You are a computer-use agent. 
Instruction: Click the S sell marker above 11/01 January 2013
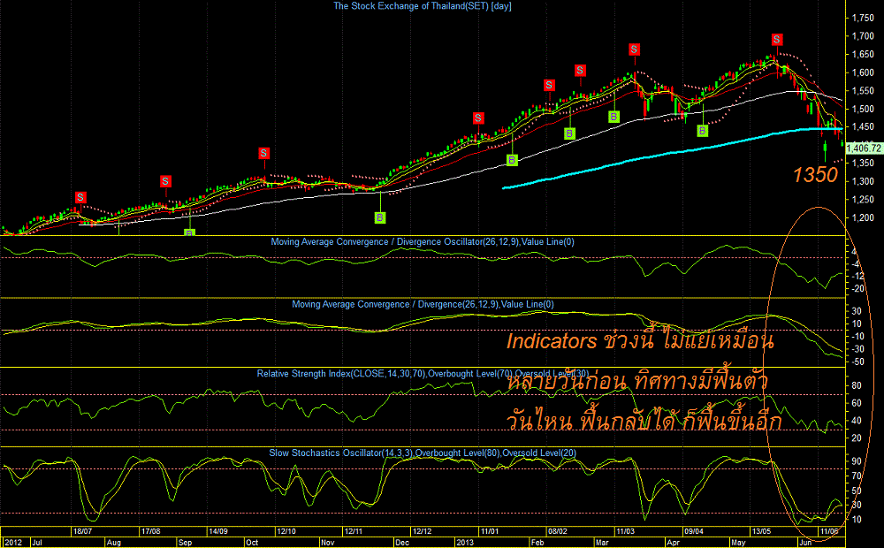[478, 118]
